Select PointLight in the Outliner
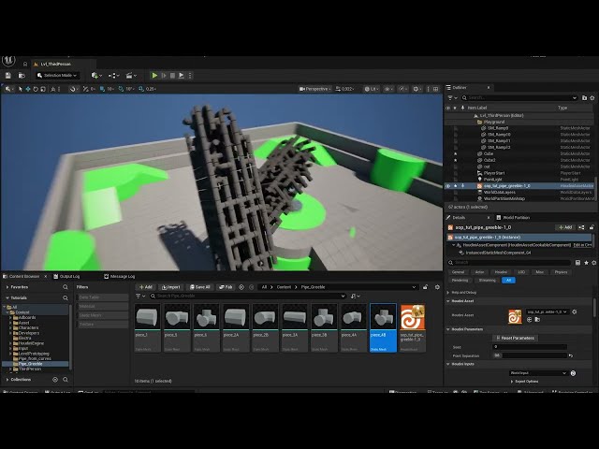599x449 pixels. pyautogui.click(x=492, y=179)
